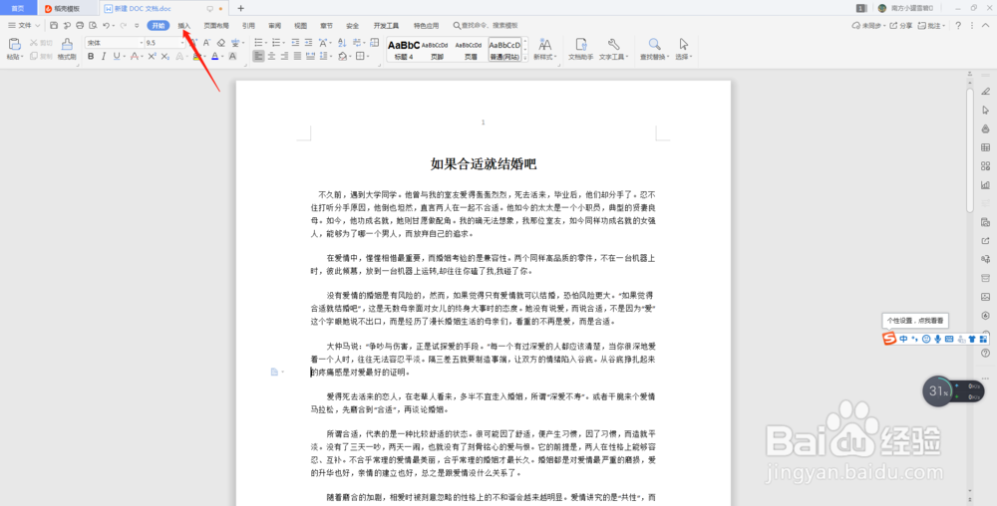
Task: Click the new tab plus button
Action: click(x=240, y=8)
